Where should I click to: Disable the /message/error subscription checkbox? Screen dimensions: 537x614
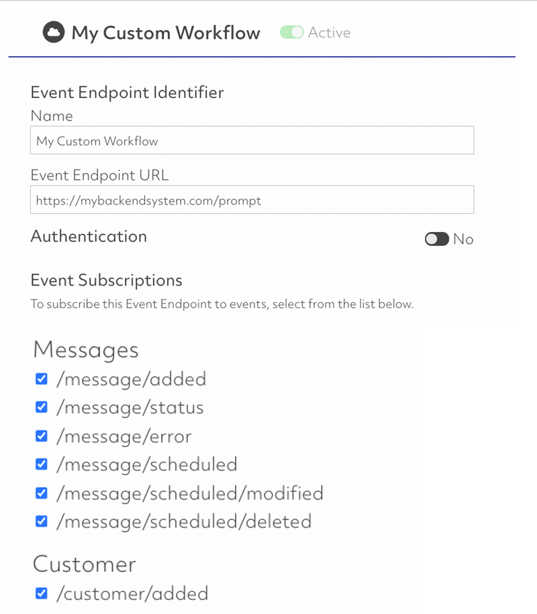[x=41, y=436]
